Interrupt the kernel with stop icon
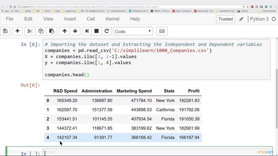The width and height of the screenshot is (278, 156). coord(96,31)
